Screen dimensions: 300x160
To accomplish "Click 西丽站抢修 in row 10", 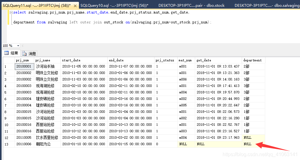I will coord(47,125).
